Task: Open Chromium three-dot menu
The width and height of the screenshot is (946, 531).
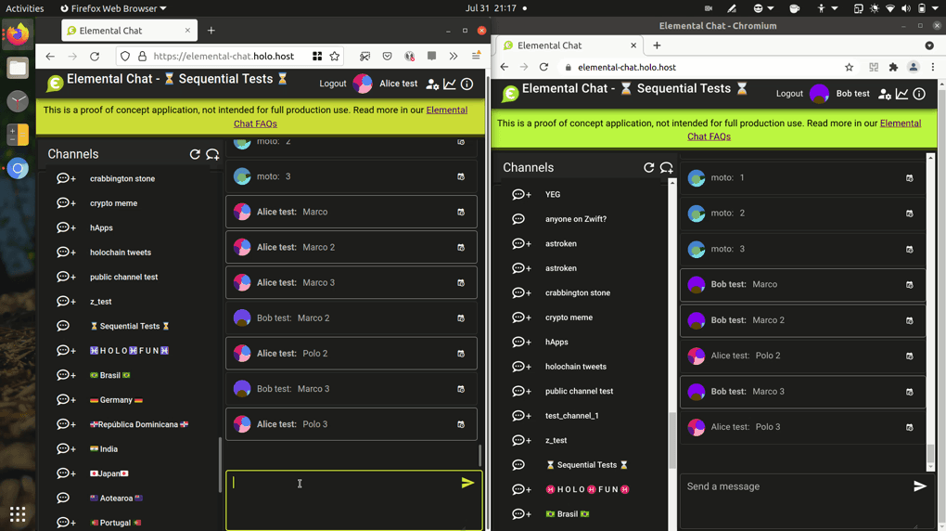Action: point(933,67)
